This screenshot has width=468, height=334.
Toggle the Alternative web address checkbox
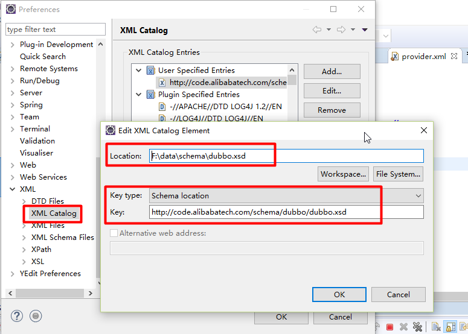click(114, 233)
